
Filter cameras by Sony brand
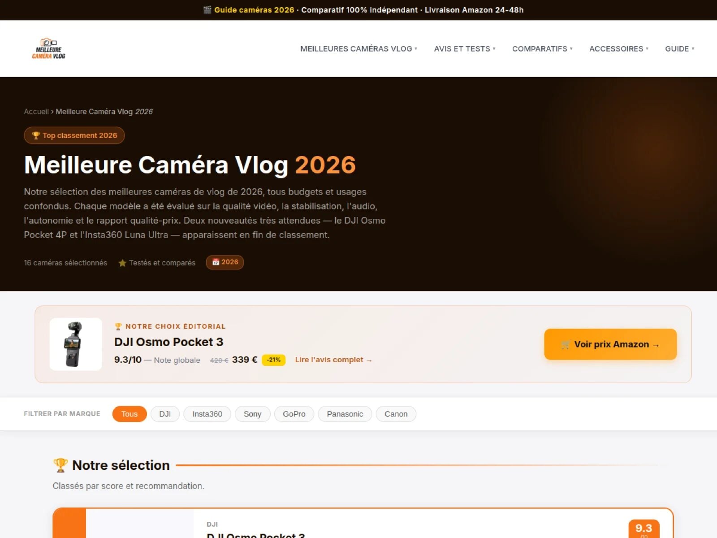[252, 414]
